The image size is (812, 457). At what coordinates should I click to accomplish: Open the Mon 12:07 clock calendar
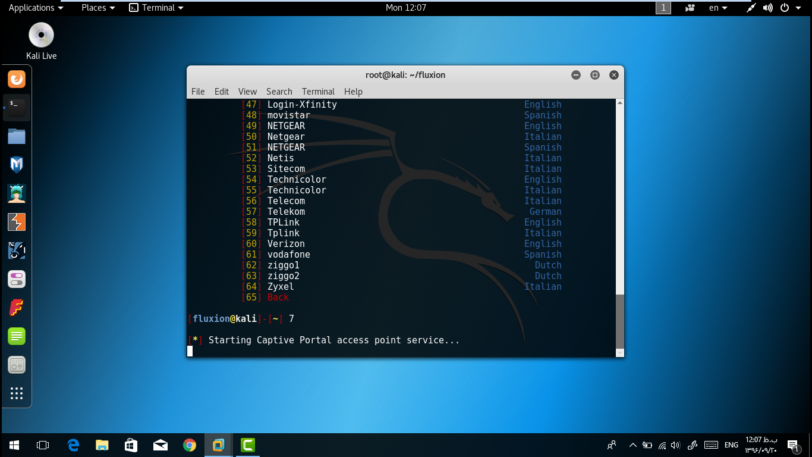(x=406, y=8)
